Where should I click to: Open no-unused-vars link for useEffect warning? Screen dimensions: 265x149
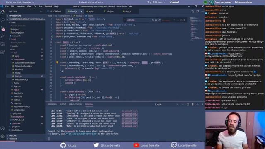tap(130, 111)
